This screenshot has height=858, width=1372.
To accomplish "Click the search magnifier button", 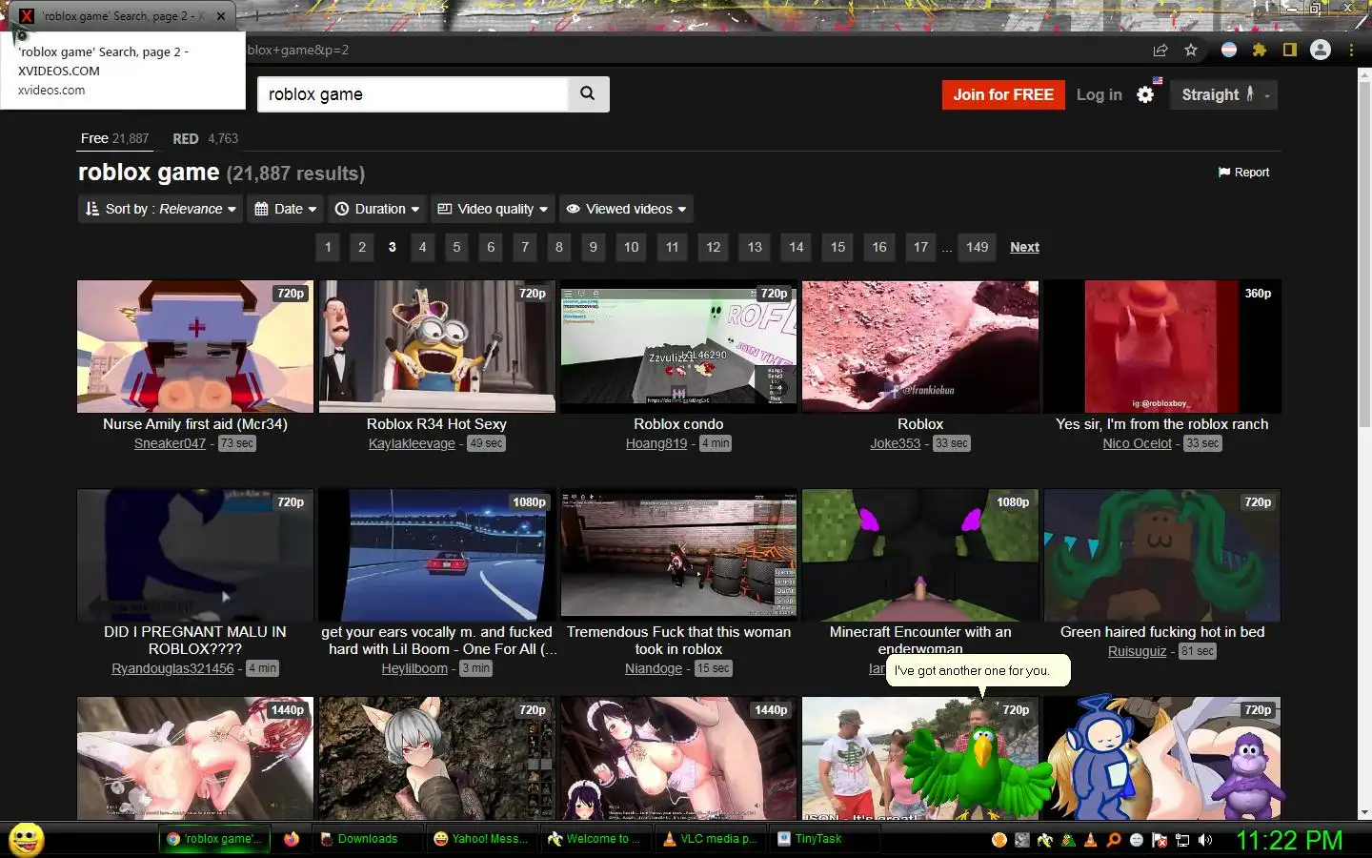I will tap(588, 93).
